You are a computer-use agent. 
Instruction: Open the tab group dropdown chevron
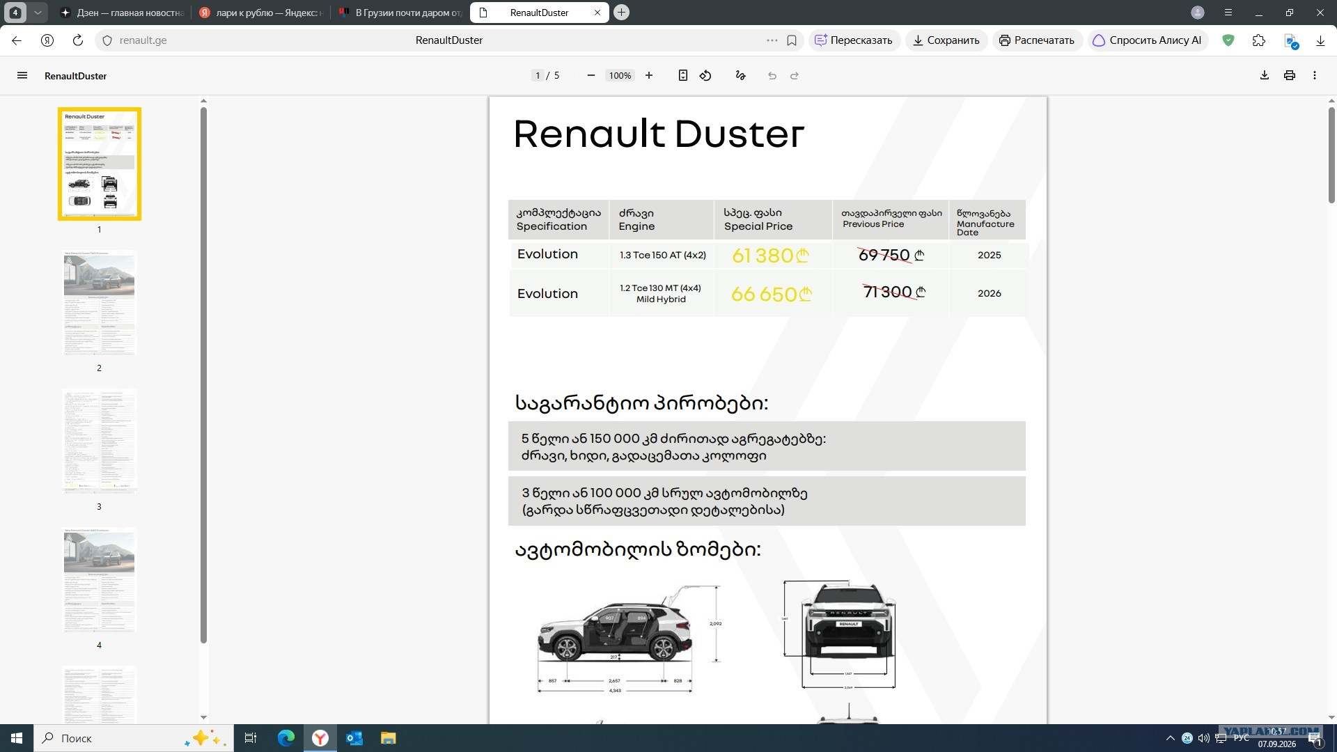[x=38, y=13]
